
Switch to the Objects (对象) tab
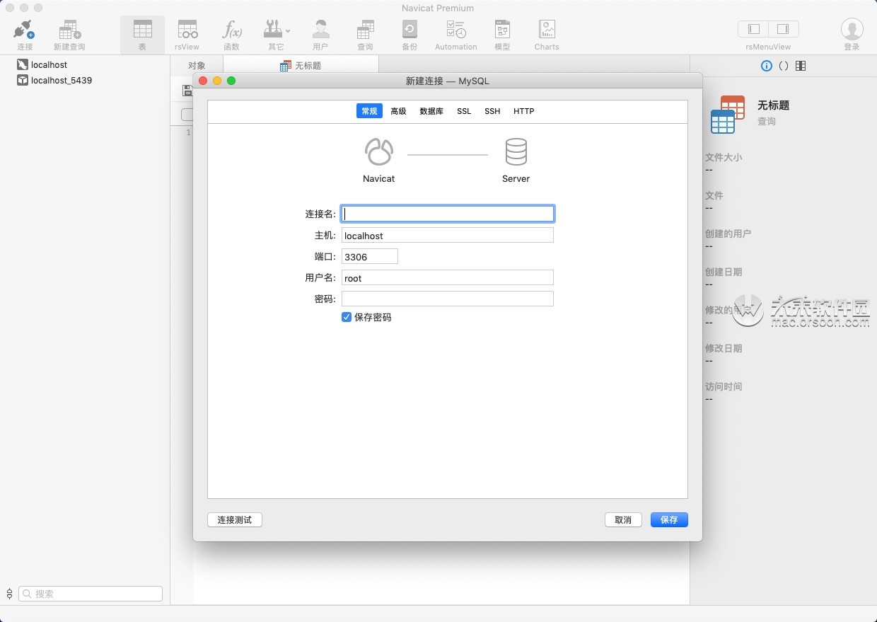pos(197,66)
